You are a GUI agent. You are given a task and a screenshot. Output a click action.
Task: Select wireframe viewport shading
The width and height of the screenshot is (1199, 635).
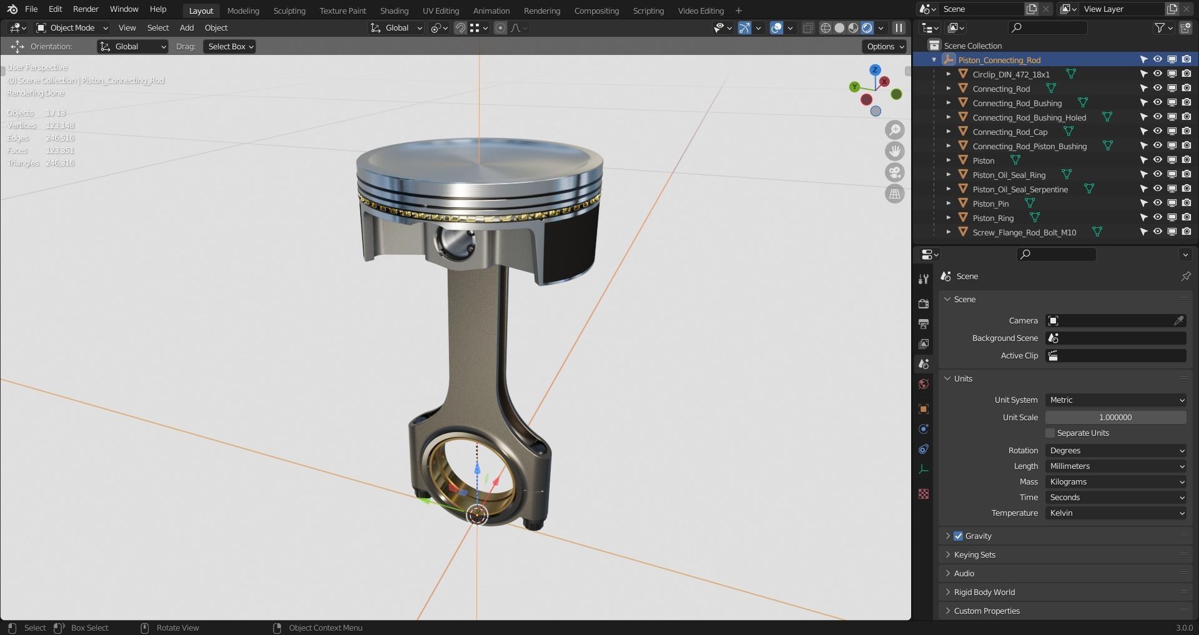pos(826,27)
